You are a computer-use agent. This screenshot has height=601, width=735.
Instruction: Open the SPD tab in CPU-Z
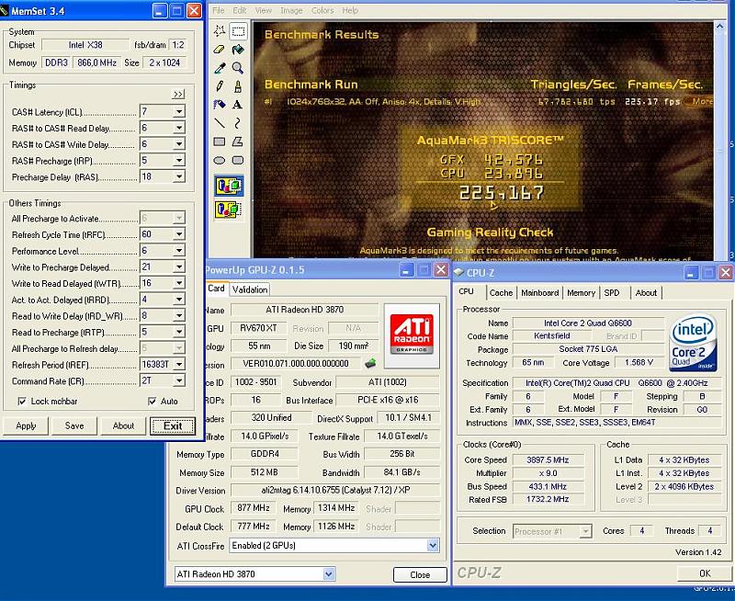click(611, 293)
